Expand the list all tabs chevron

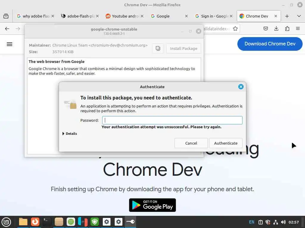coord(299,16)
